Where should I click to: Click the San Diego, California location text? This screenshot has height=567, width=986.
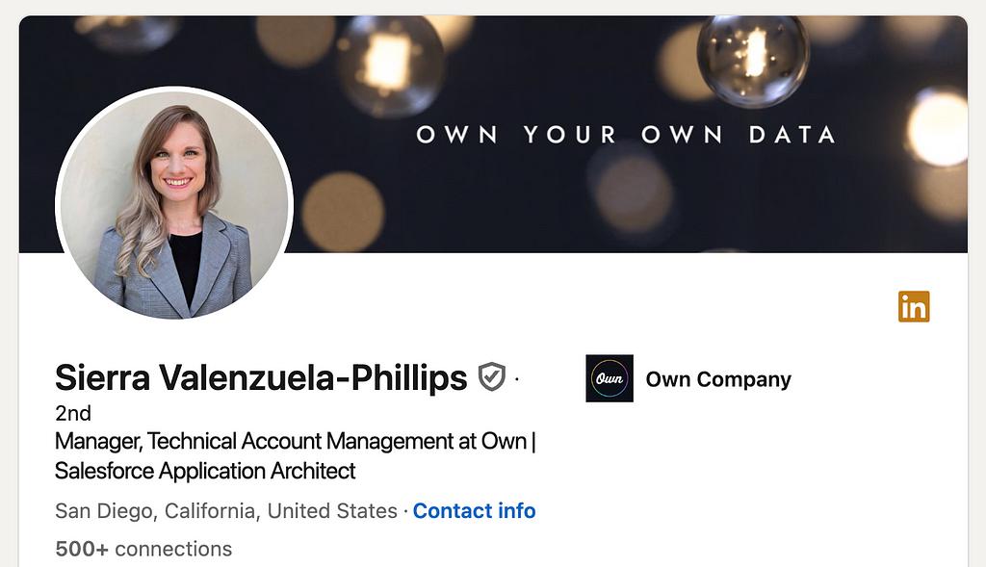[155, 511]
